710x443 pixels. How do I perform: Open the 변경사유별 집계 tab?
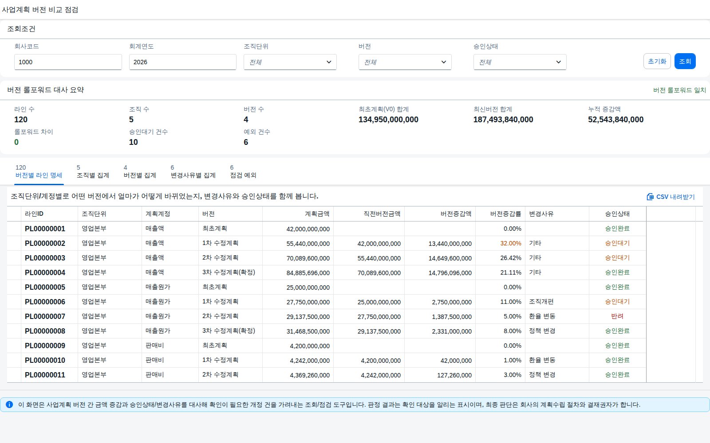193,171
